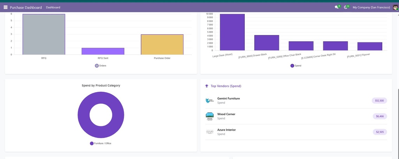Open the activities clock icon

pos(346,7)
